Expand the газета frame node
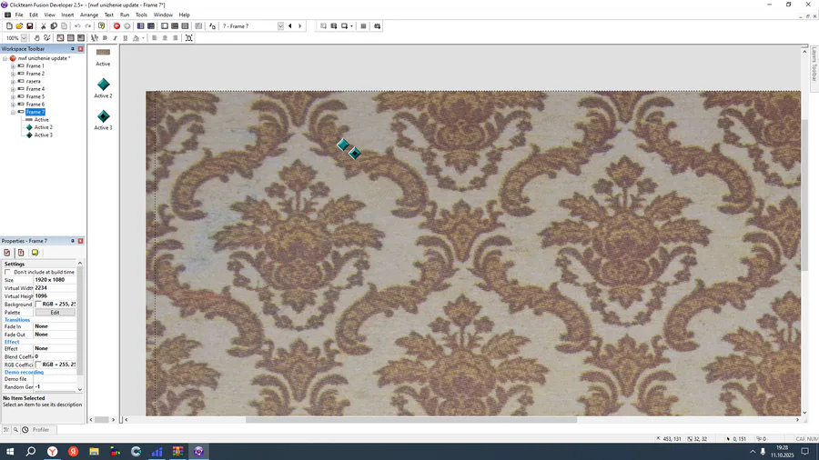This screenshot has width=819, height=460. tap(13, 81)
